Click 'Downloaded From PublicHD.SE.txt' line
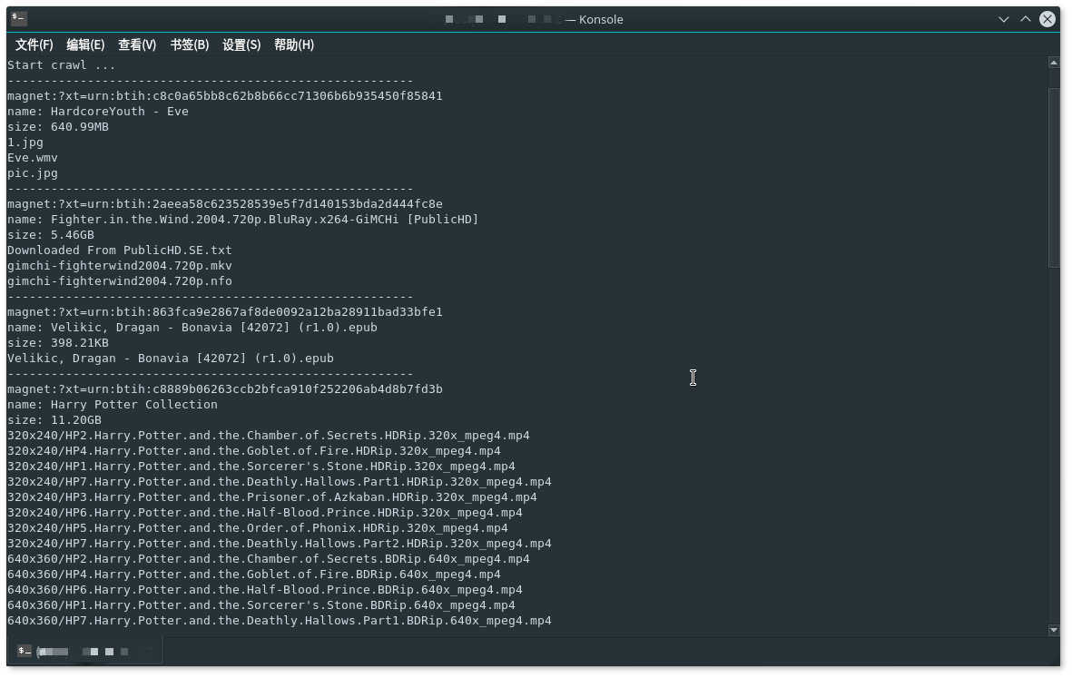The height and width of the screenshot is (678, 1072). [120, 251]
